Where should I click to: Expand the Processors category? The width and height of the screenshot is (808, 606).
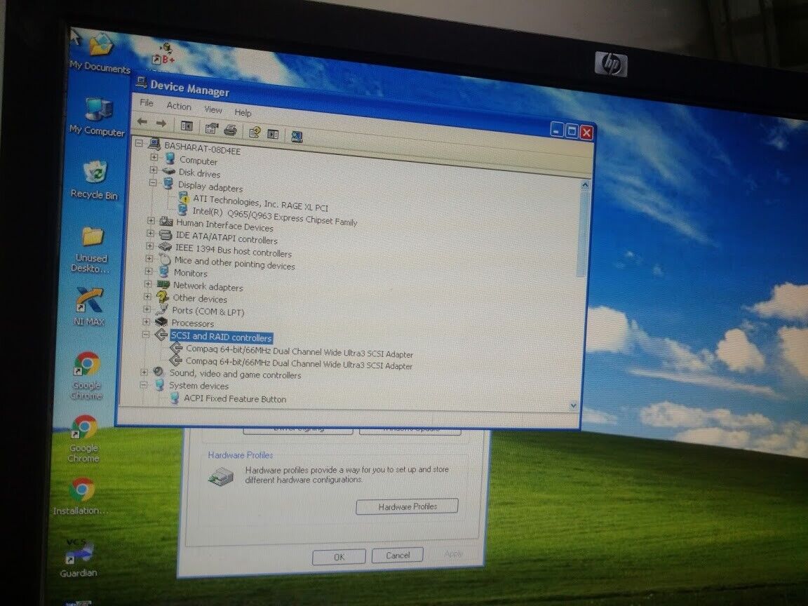(147, 321)
